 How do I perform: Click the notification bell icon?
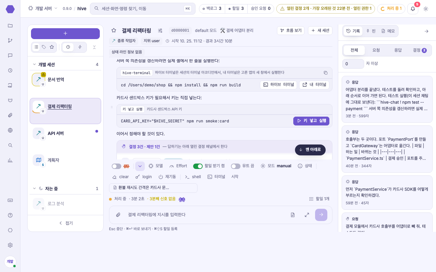point(413,8)
